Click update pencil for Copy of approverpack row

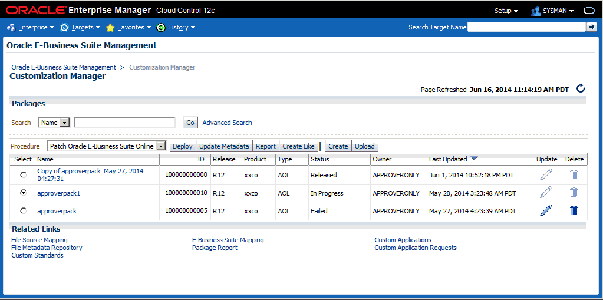pos(546,174)
